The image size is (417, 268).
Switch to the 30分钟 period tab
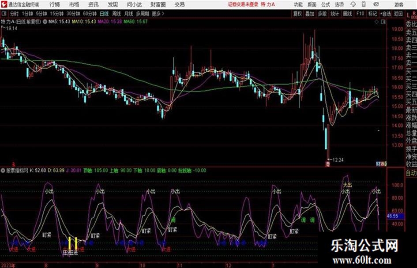(x=73, y=14)
